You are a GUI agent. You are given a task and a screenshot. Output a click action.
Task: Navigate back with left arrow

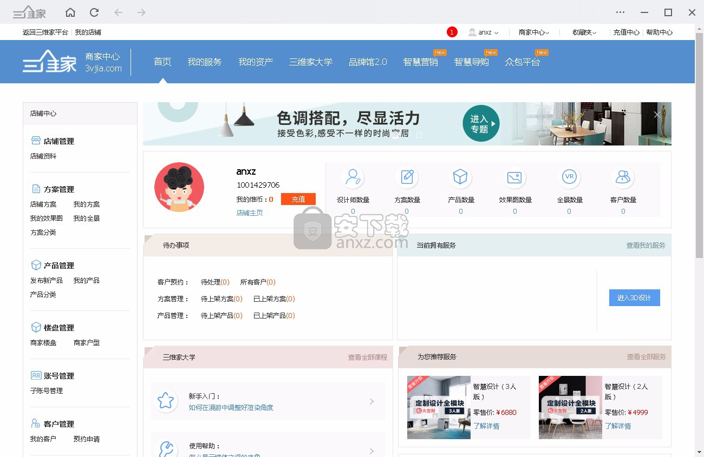118,12
